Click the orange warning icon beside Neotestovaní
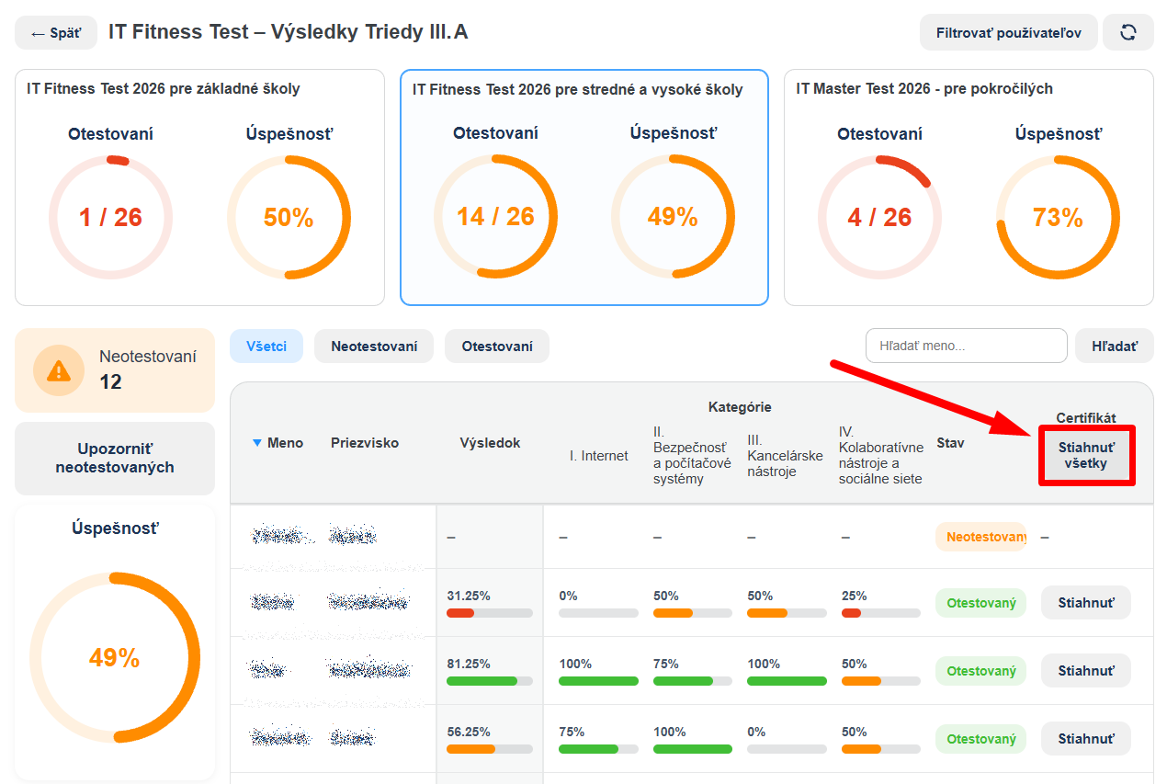Image resolution: width=1167 pixels, height=784 pixels. [59, 370]
